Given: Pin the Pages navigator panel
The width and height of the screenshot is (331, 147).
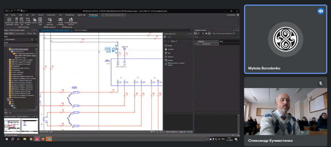Looking at the screenshot, I should (34, 30).
